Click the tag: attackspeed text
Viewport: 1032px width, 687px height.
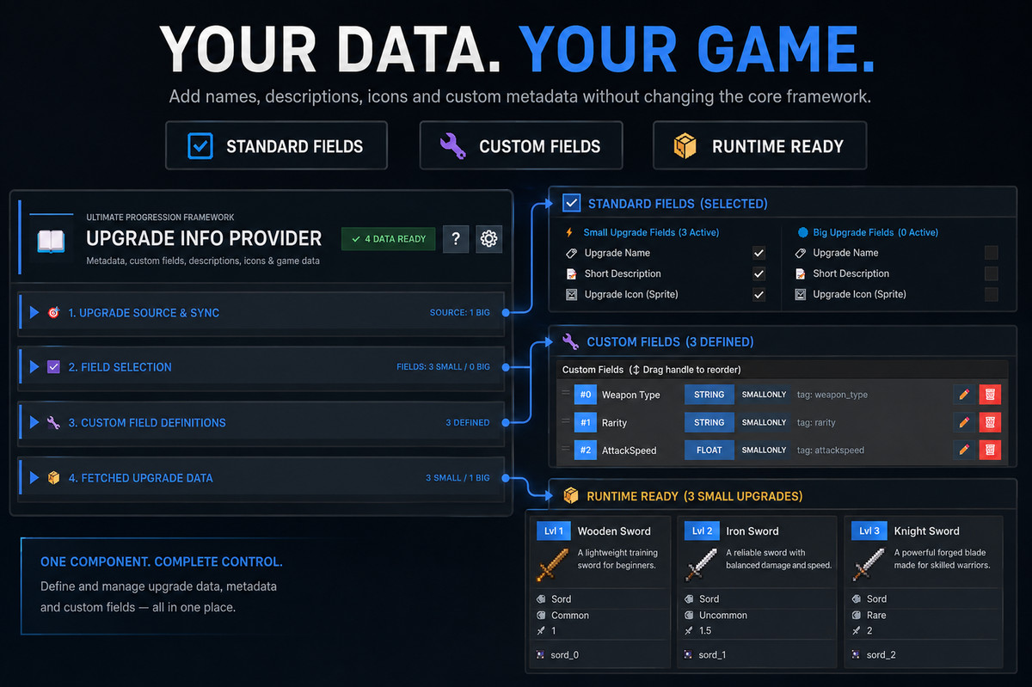[x=831, y=450]
